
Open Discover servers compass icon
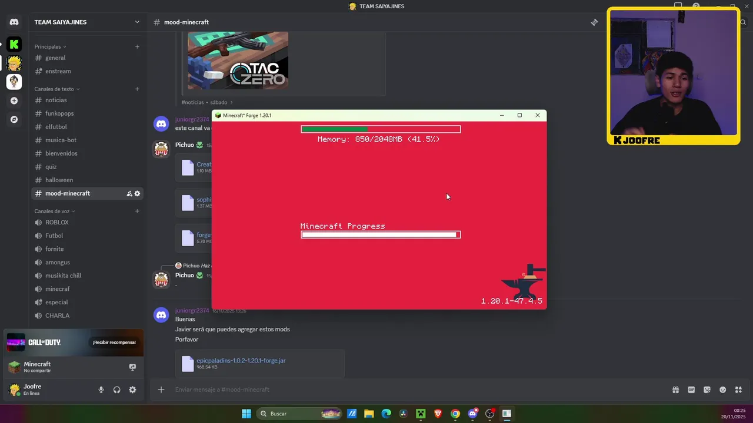coord(14,119)
